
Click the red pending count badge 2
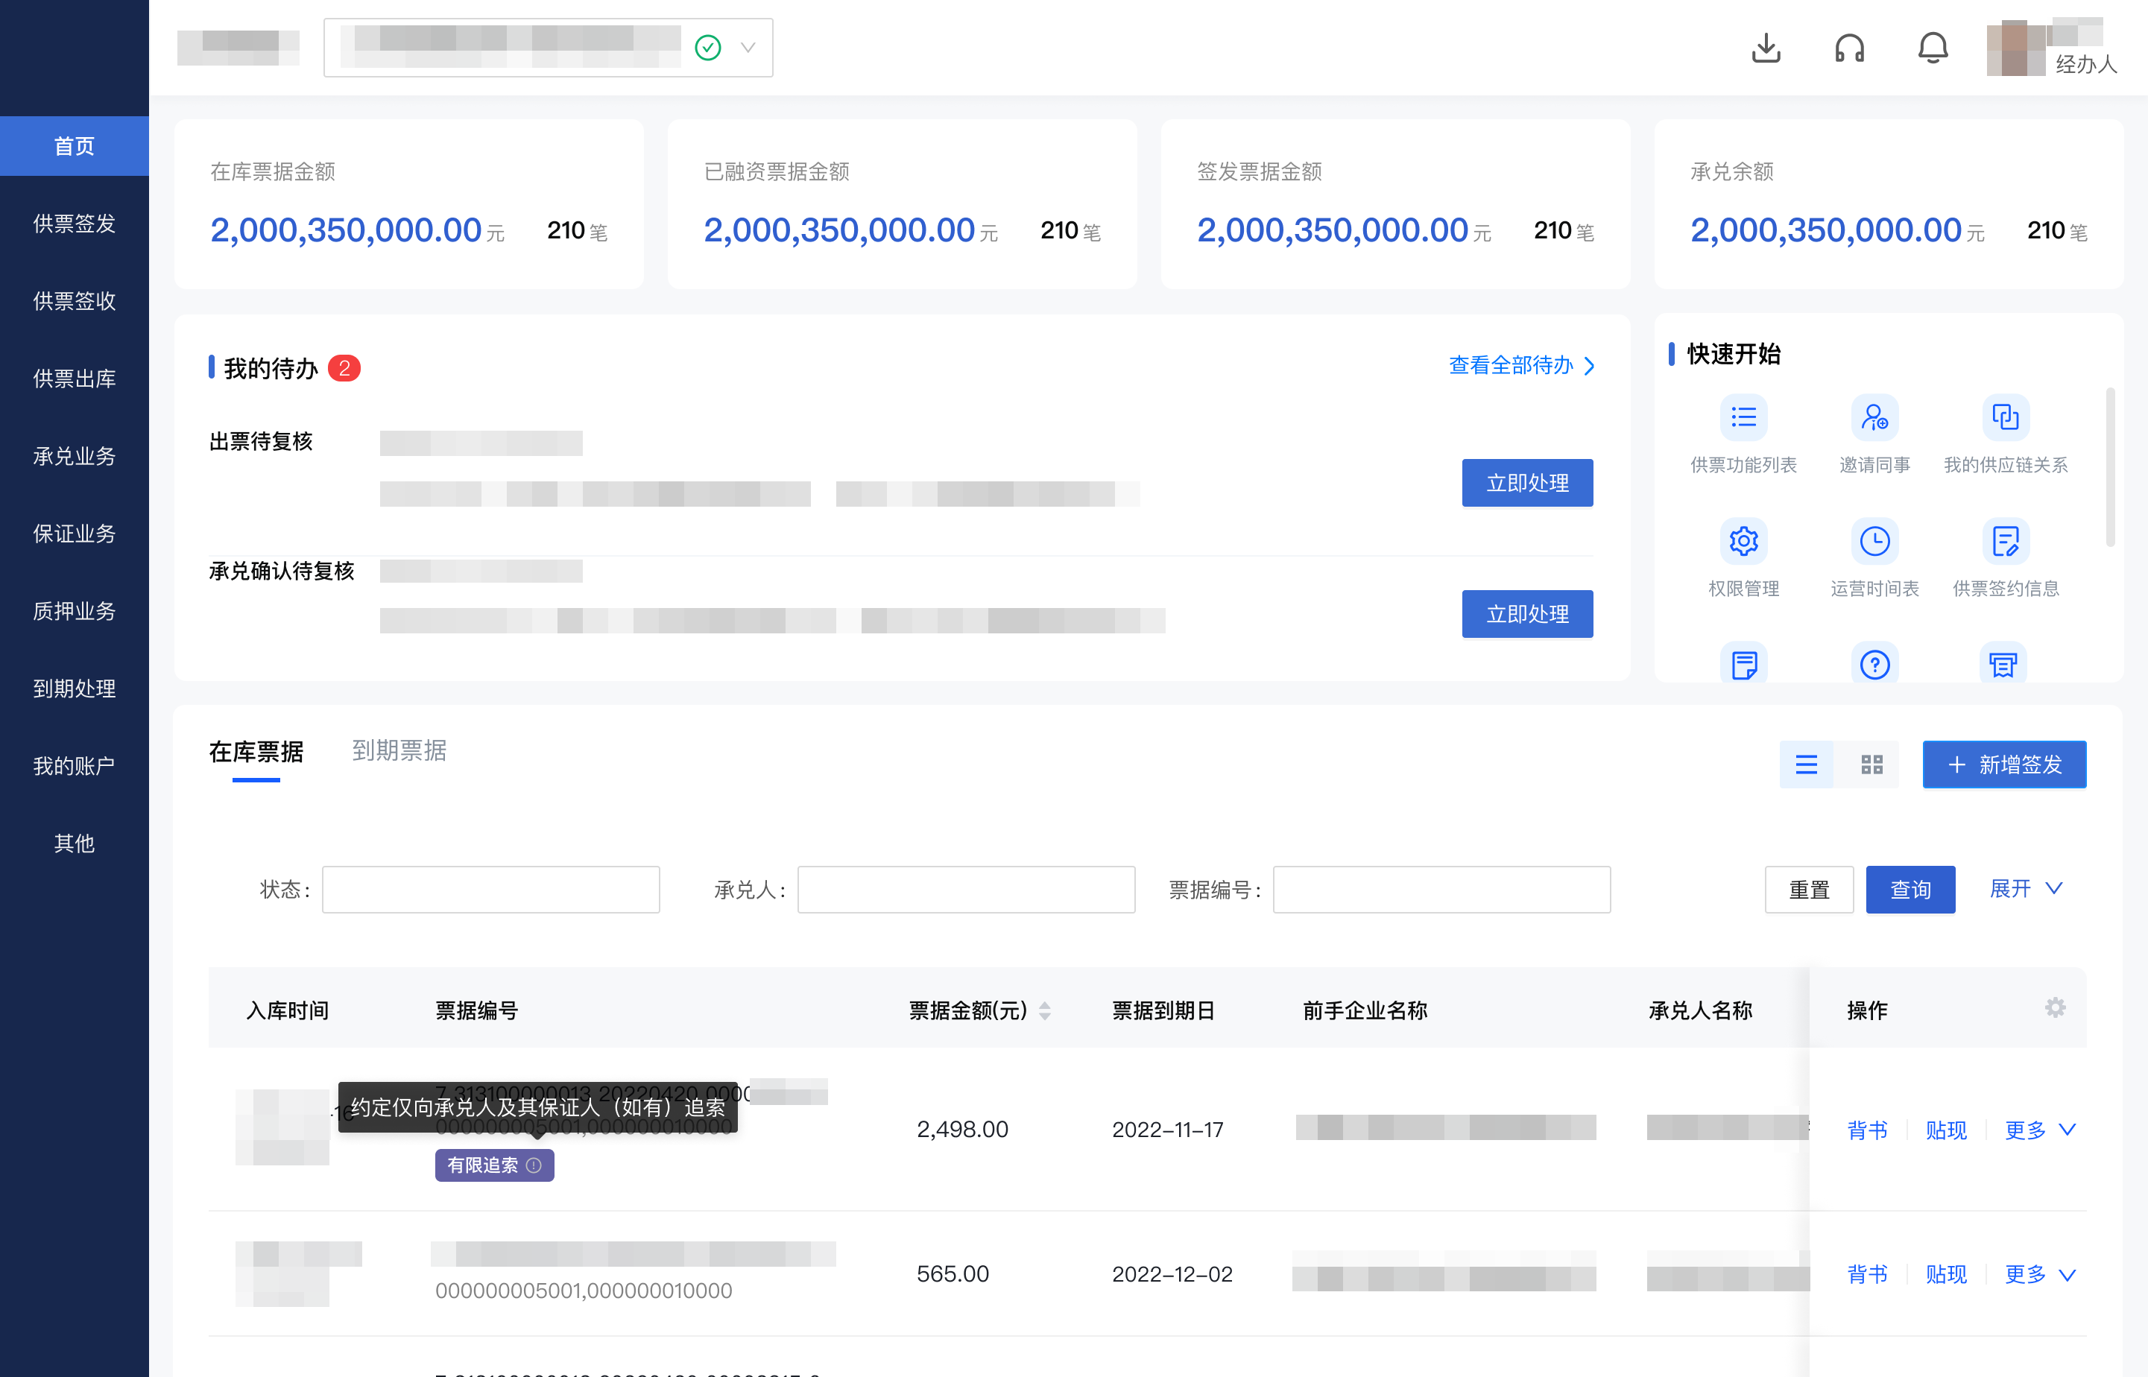point(344,367)
